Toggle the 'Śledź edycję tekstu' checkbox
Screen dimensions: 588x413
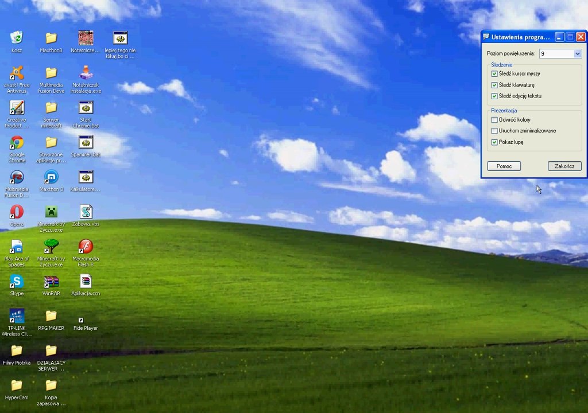coord(494,96)
